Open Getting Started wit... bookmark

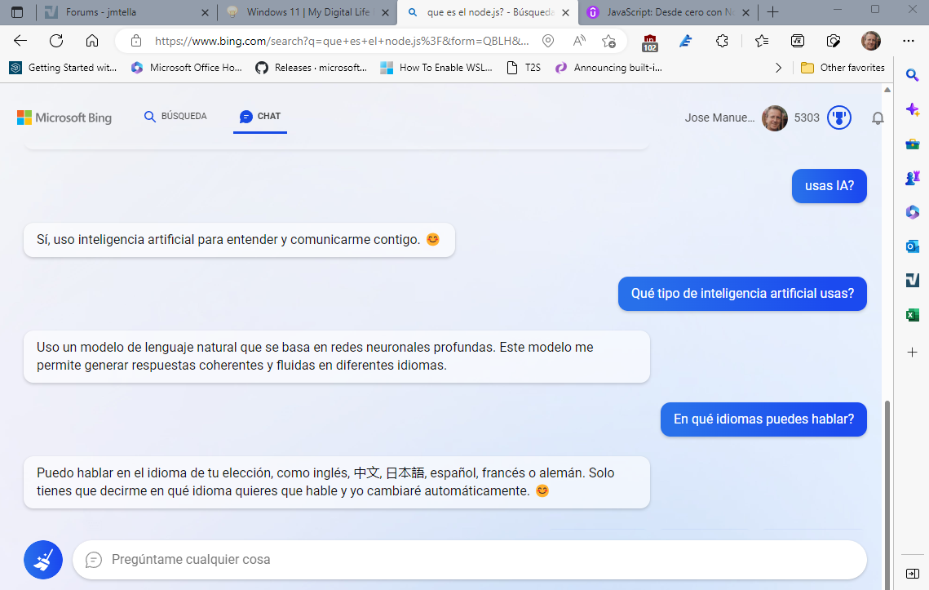click(x=63, y=68)
